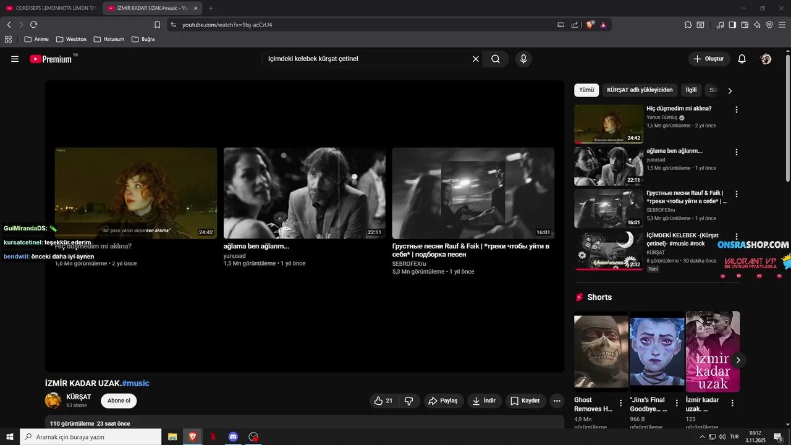Open the account avatar menu
The height and width of the screenshot is (445, 791).
tap(766, 59)
